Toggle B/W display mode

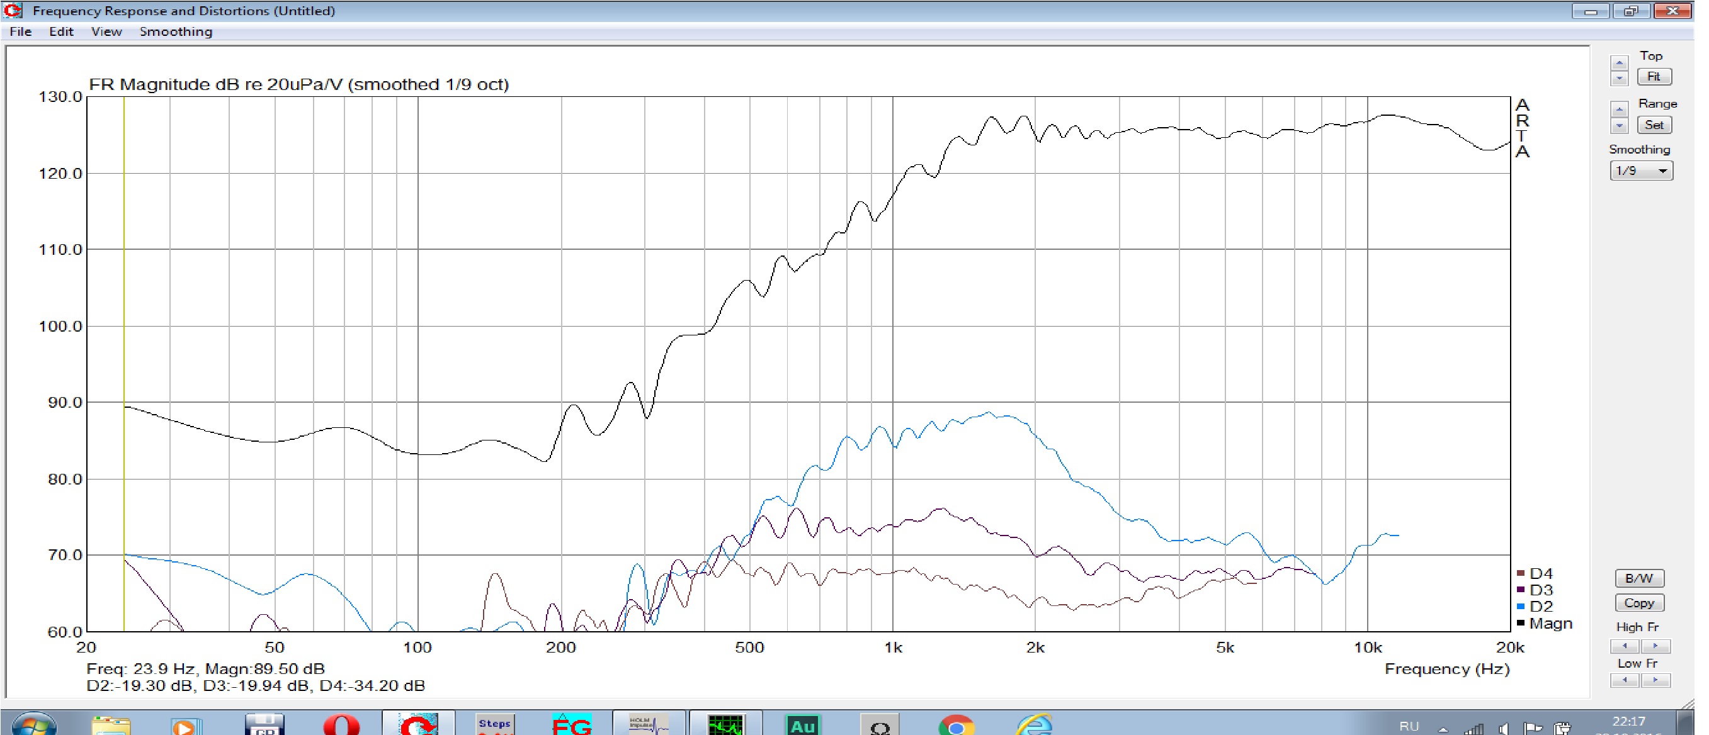coord(1638,578)
